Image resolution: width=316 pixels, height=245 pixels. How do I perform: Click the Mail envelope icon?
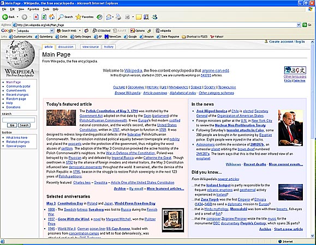[109, 17]
